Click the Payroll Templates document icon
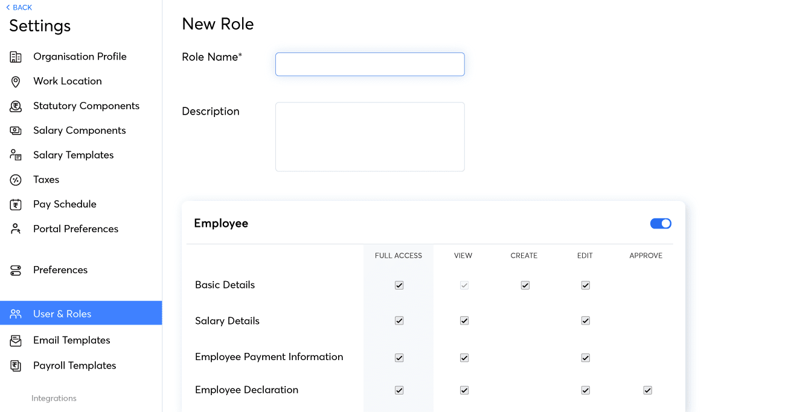 [x=16, y=366]
